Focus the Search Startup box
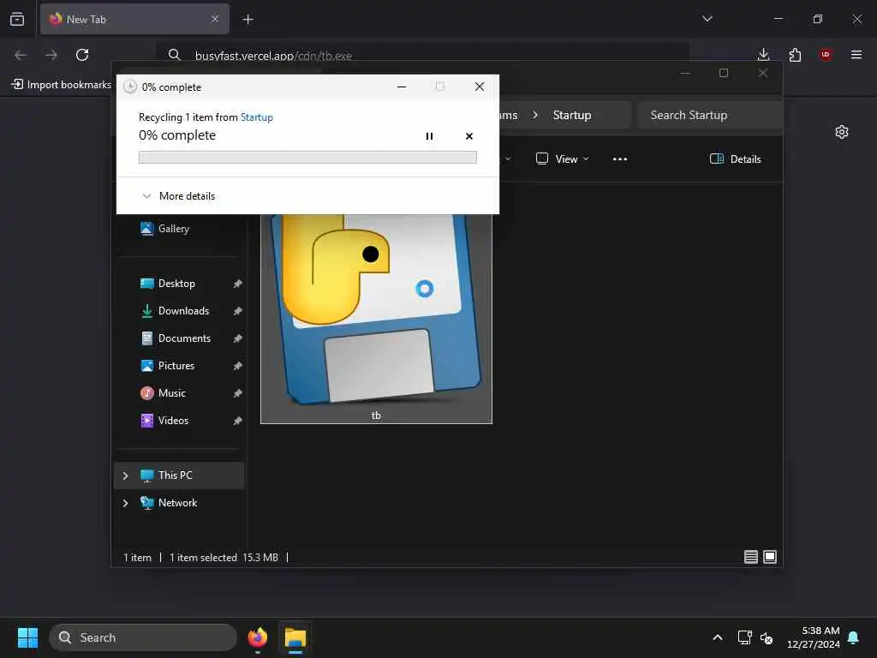Image resolution: width=877 pixels, height=658 pixels. click(709, 115)
